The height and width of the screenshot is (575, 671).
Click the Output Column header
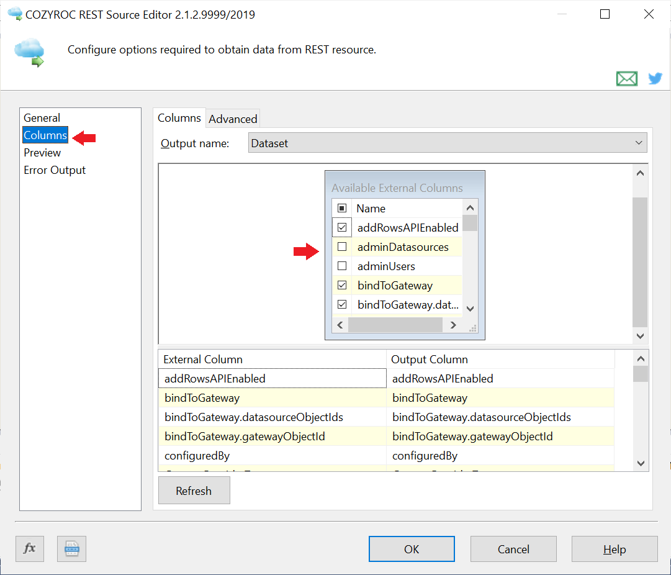(x=501, y=359)
